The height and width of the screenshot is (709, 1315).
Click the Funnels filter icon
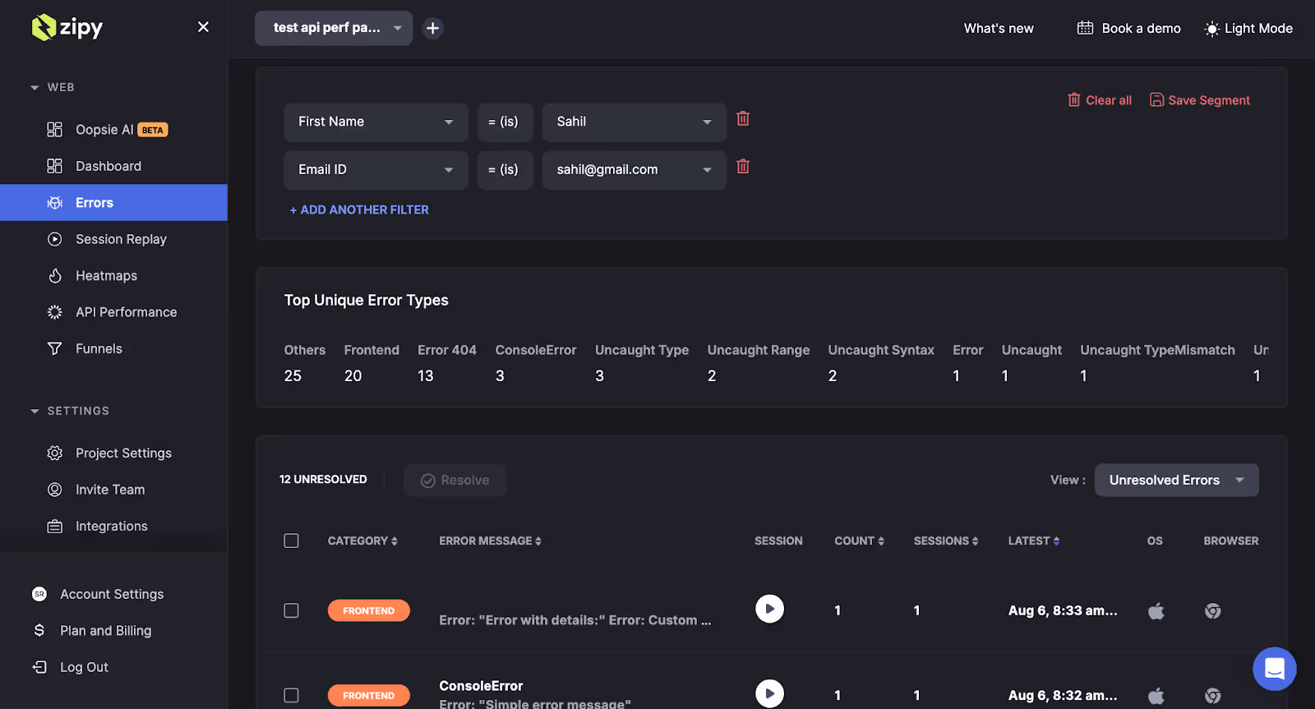[x=54, y=348]
